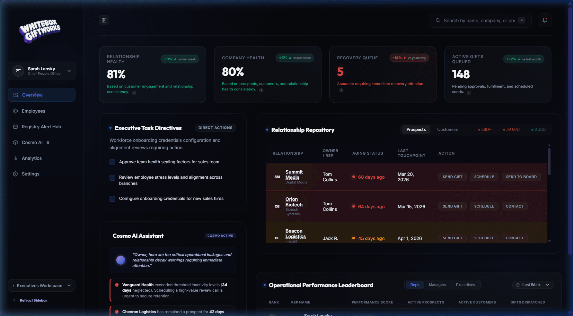
Task: Collapse sidebar using top panel icon
Action: coord(104,20)
